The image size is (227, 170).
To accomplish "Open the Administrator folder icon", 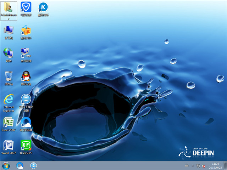I will (x=9, y=8).
